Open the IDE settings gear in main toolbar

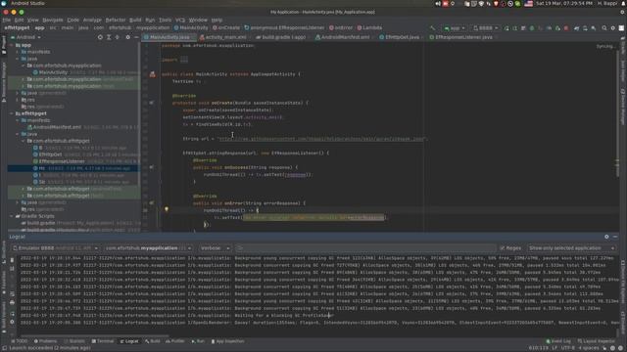(612, 28)
